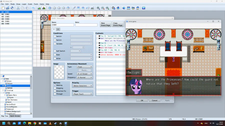Open Google Chrome from the taskbar
The width and height of the screenshot is (225, 126).
pyautogui.click(x=35, y=123)
